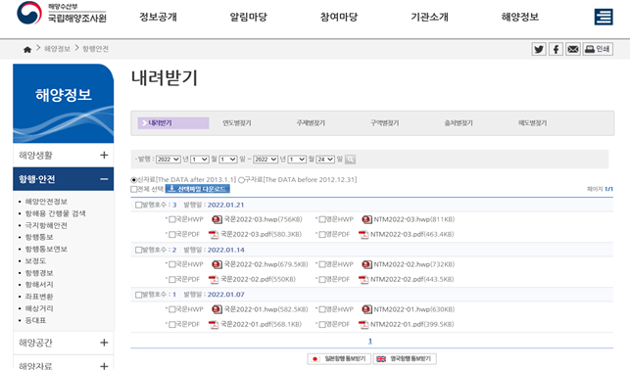Send page by email icon
The image size is (630, 370).
coord(573,49)
